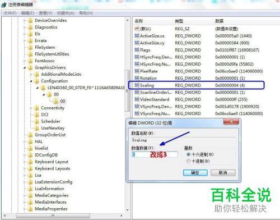Close the Edit DWORD dialog
This screenshot has height=220, width=280.
pos(231,122)
